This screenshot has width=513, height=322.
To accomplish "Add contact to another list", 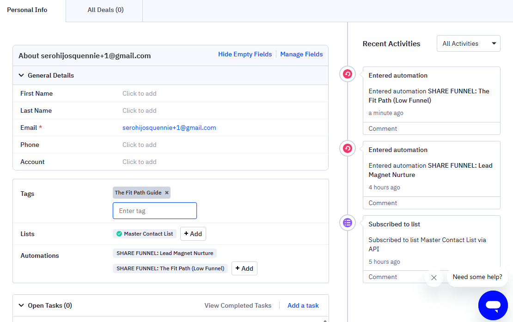I will click(x=193, y=234).
